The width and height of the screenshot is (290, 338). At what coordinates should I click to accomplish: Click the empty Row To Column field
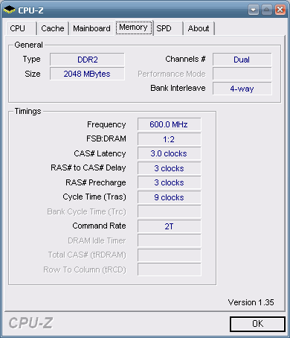coord(170,270)
